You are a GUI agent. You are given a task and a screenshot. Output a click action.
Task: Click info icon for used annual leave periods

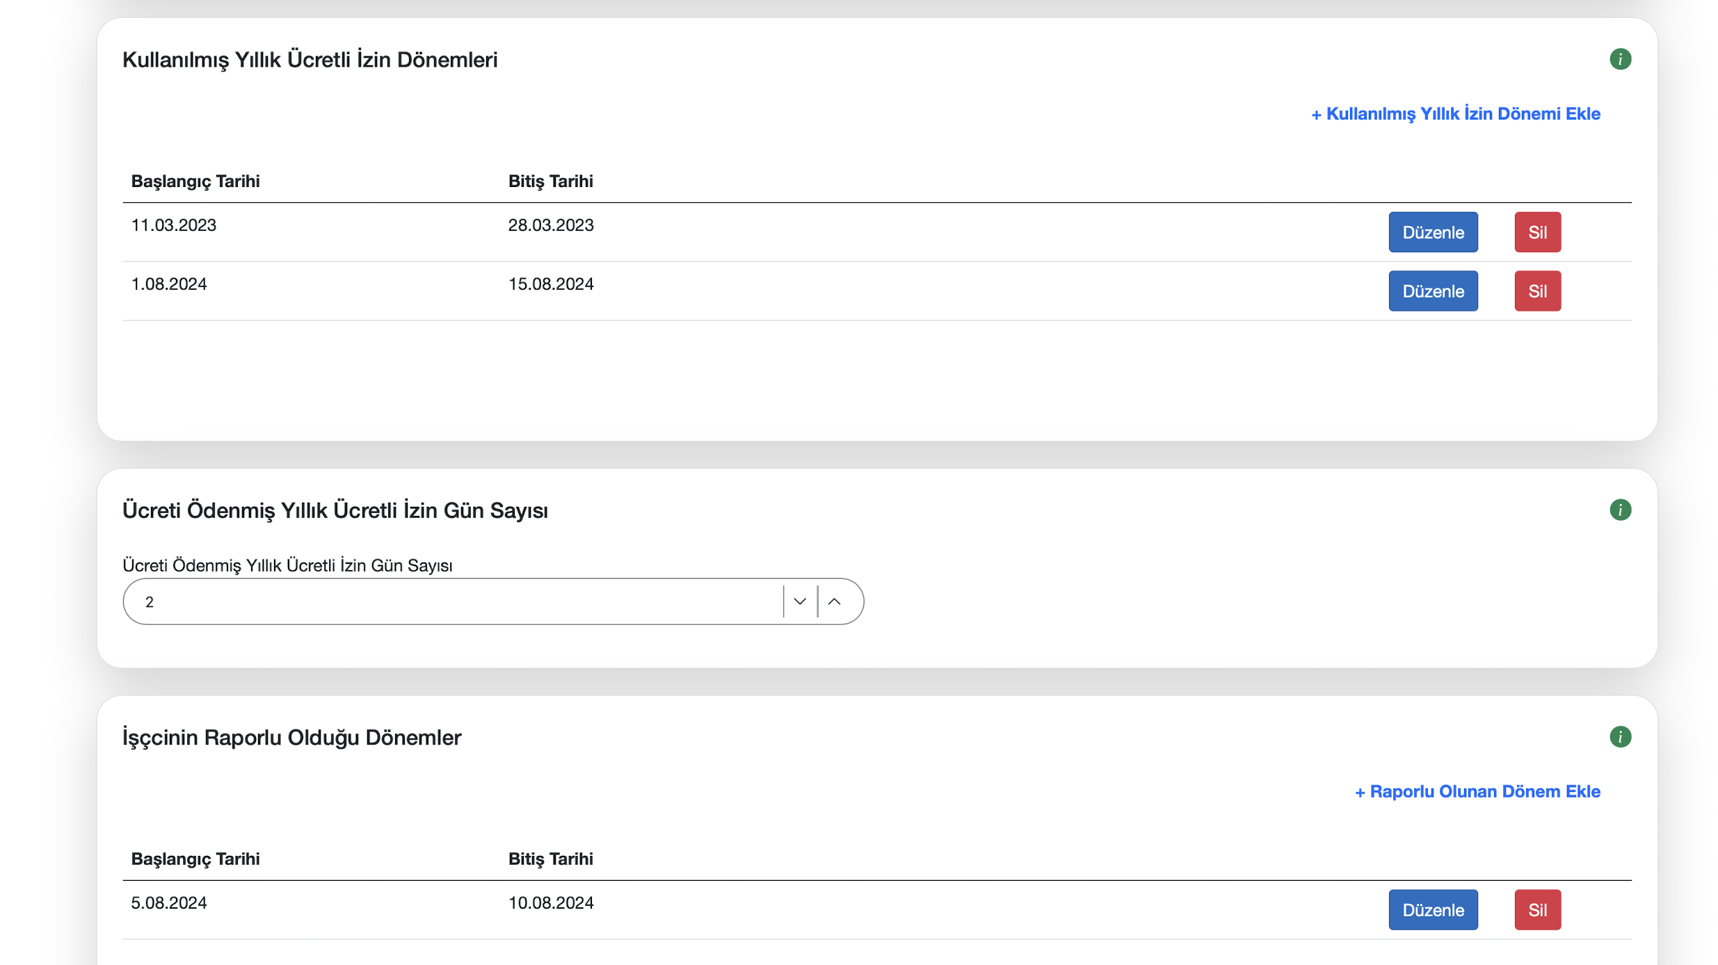click(x=1620, y=59)
